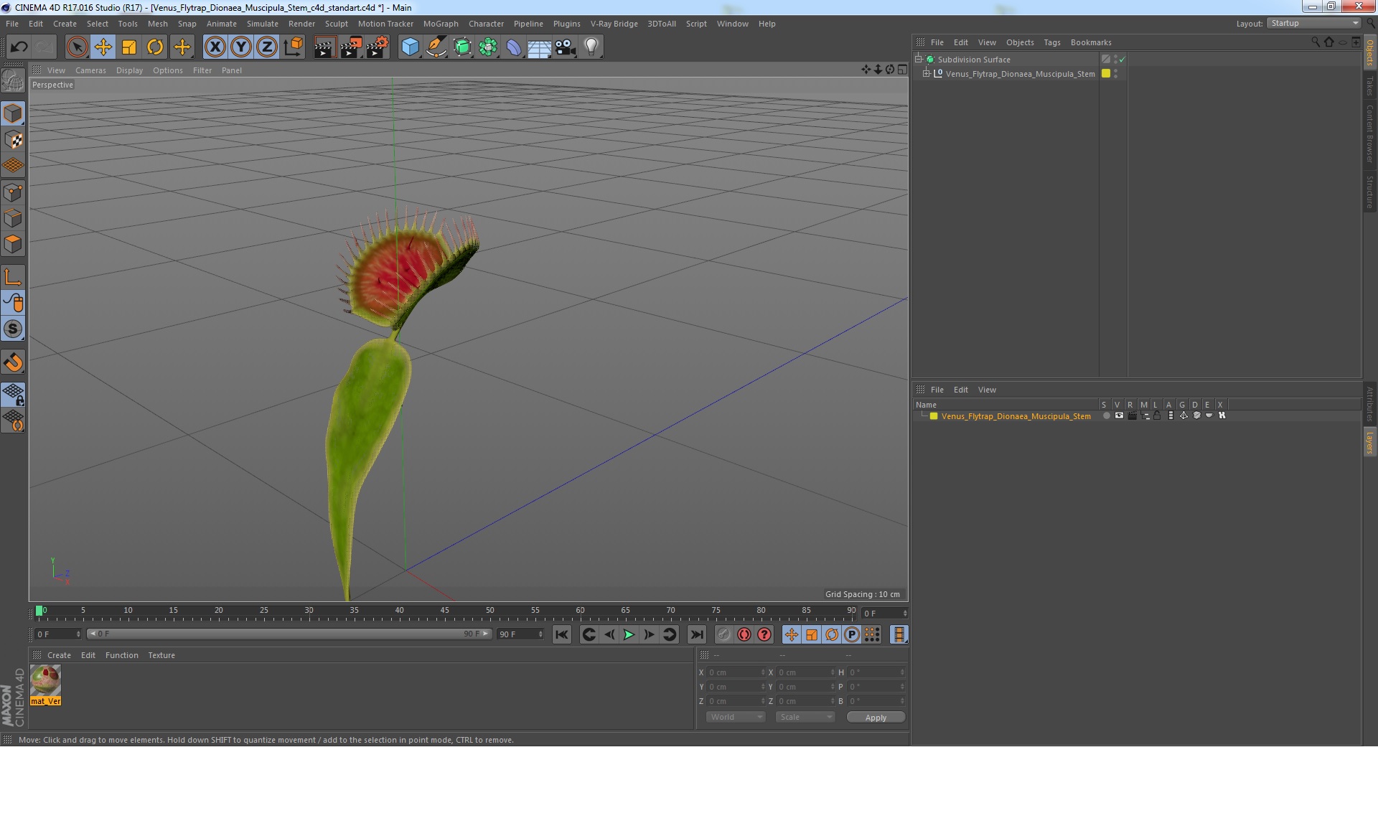Toggle Y axis lock
The image size is (1378, 831).
click(241, 47)
